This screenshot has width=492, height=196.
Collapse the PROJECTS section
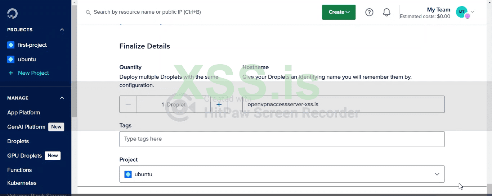(x=62, y=30)
